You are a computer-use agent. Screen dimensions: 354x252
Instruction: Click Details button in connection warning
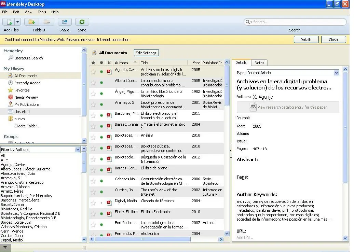tap(306, 40)
